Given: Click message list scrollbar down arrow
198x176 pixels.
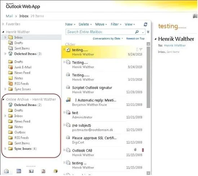Looking at the screenshot, I should (148, 173).
